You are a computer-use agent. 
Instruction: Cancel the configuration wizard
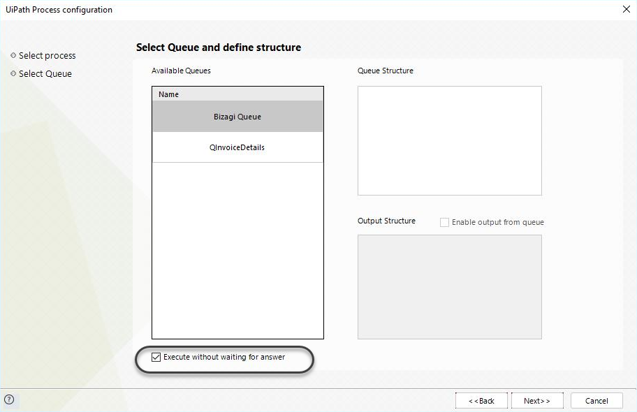596,401
